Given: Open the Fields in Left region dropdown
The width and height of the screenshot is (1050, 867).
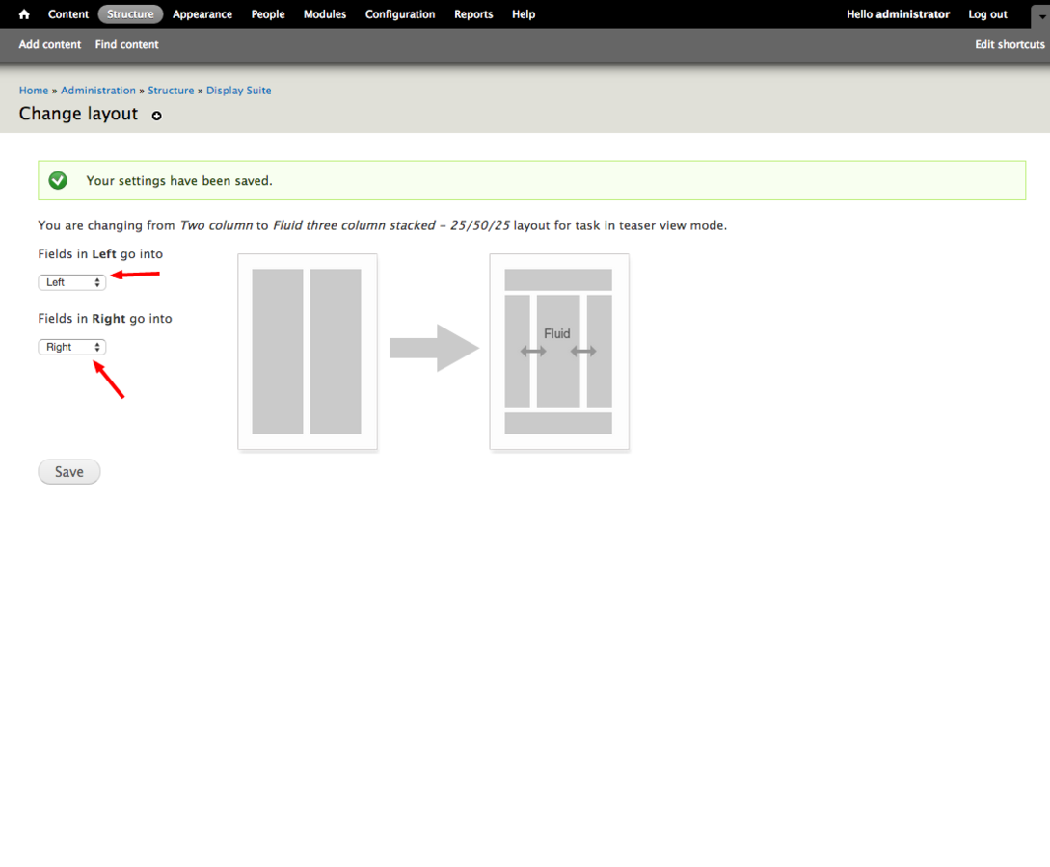Looking at the screenshot, I should pos(72,282).
